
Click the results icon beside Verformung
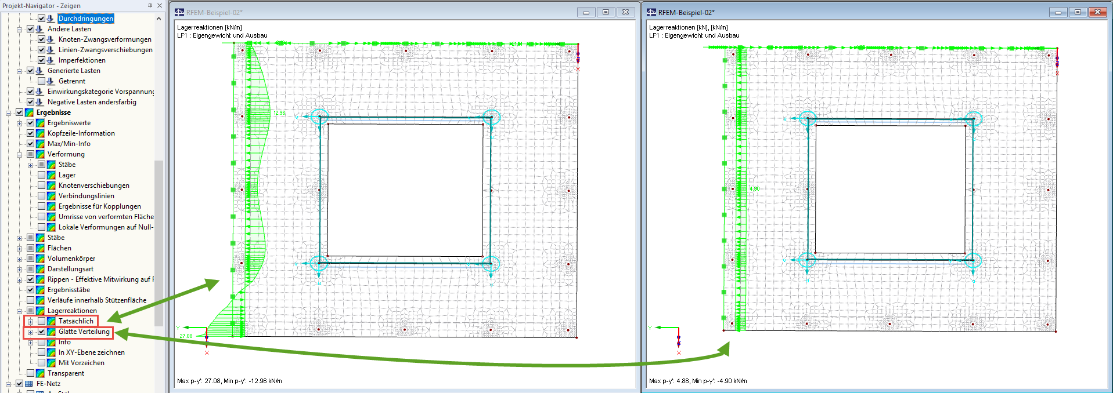pyautogui.click(x=40, y=154)
